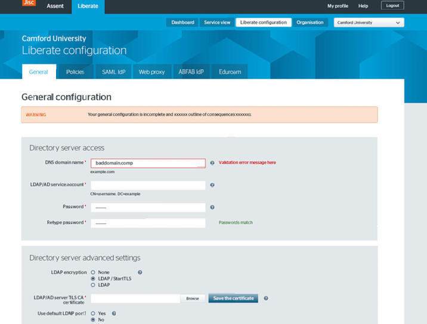Open help icon beside DNS domain name

[212, 163]
